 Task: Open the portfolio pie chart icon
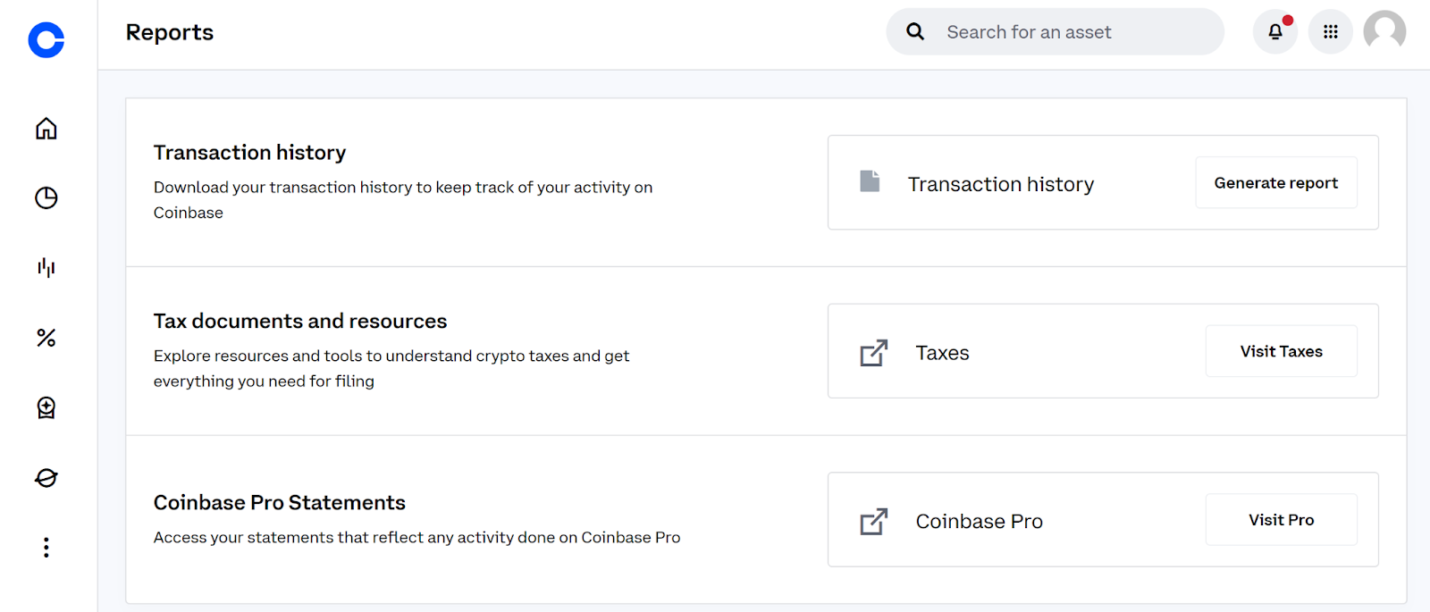[x=46, y=197]
